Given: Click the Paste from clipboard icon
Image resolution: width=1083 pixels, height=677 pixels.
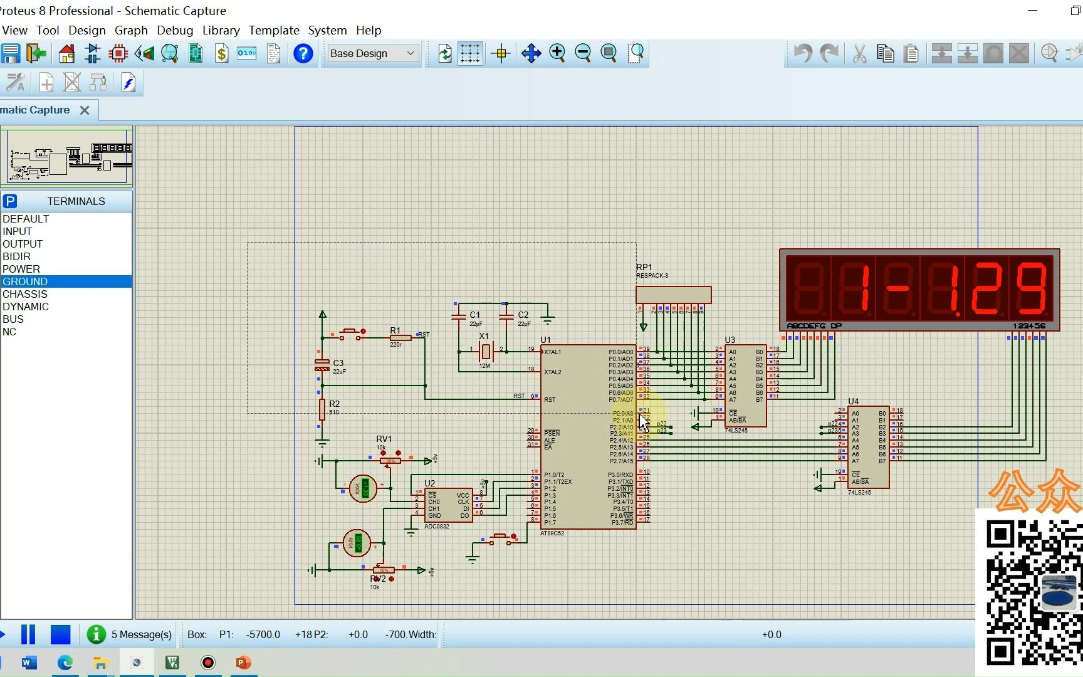Looking at the screenshot, I should (x=911, y=53).
